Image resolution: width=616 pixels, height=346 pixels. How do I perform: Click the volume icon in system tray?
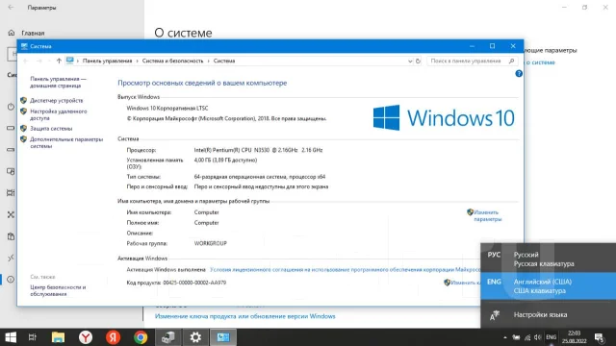click(537, 337)
